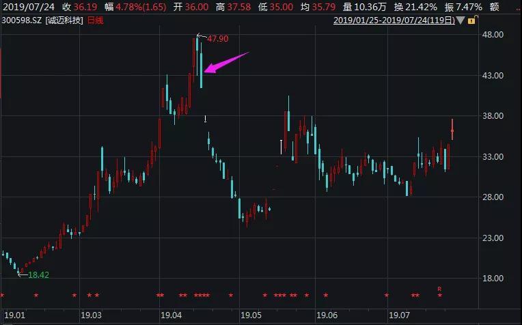Click the average price 均 35.79
Image resolution: width=522 pixels, height=325 pixels.
coord(318,7)
